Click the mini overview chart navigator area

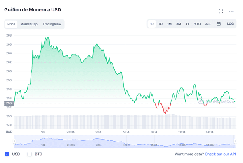point(125,142)
